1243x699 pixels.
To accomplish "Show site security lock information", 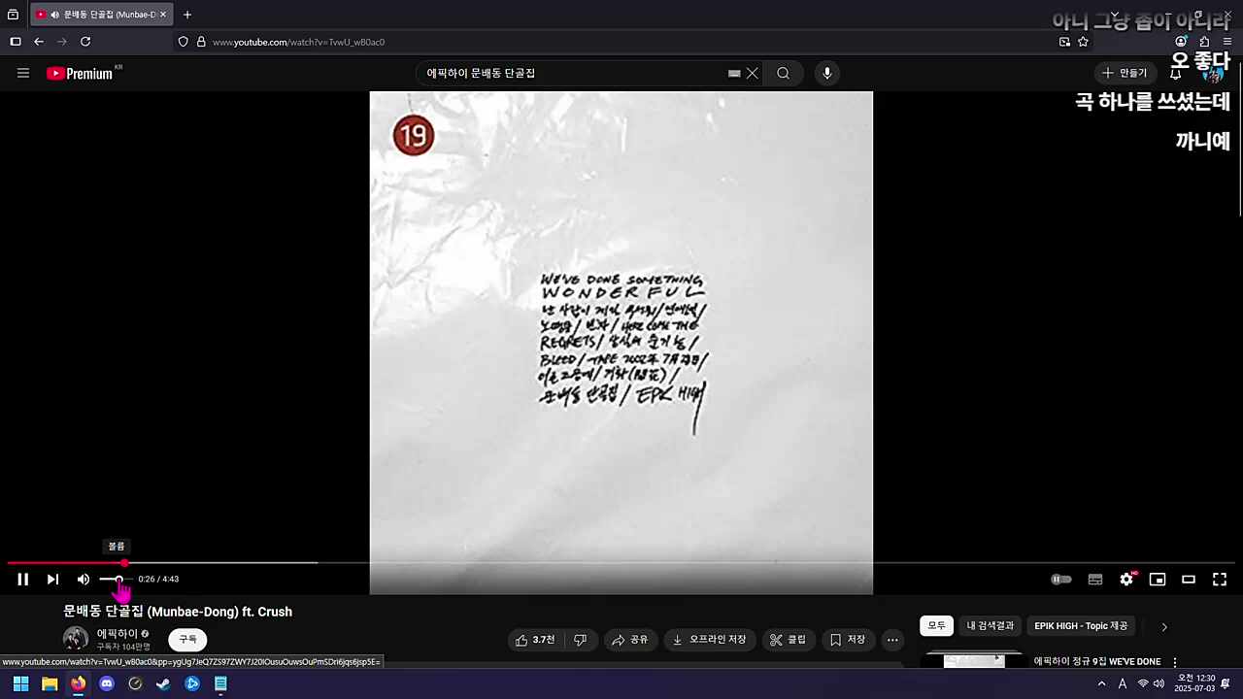I will [201, 42].
